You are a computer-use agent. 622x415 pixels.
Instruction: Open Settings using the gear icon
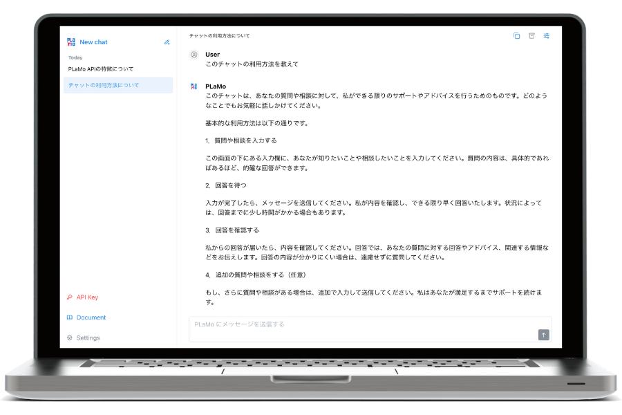pos(69,338)
